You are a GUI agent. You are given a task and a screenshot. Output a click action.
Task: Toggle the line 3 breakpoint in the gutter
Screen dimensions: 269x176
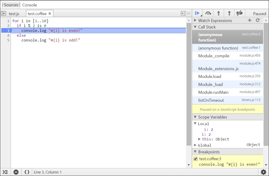coord(8,30)
